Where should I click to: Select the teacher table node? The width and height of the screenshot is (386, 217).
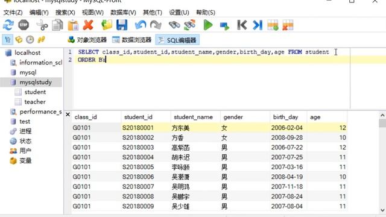coord(35,102)
